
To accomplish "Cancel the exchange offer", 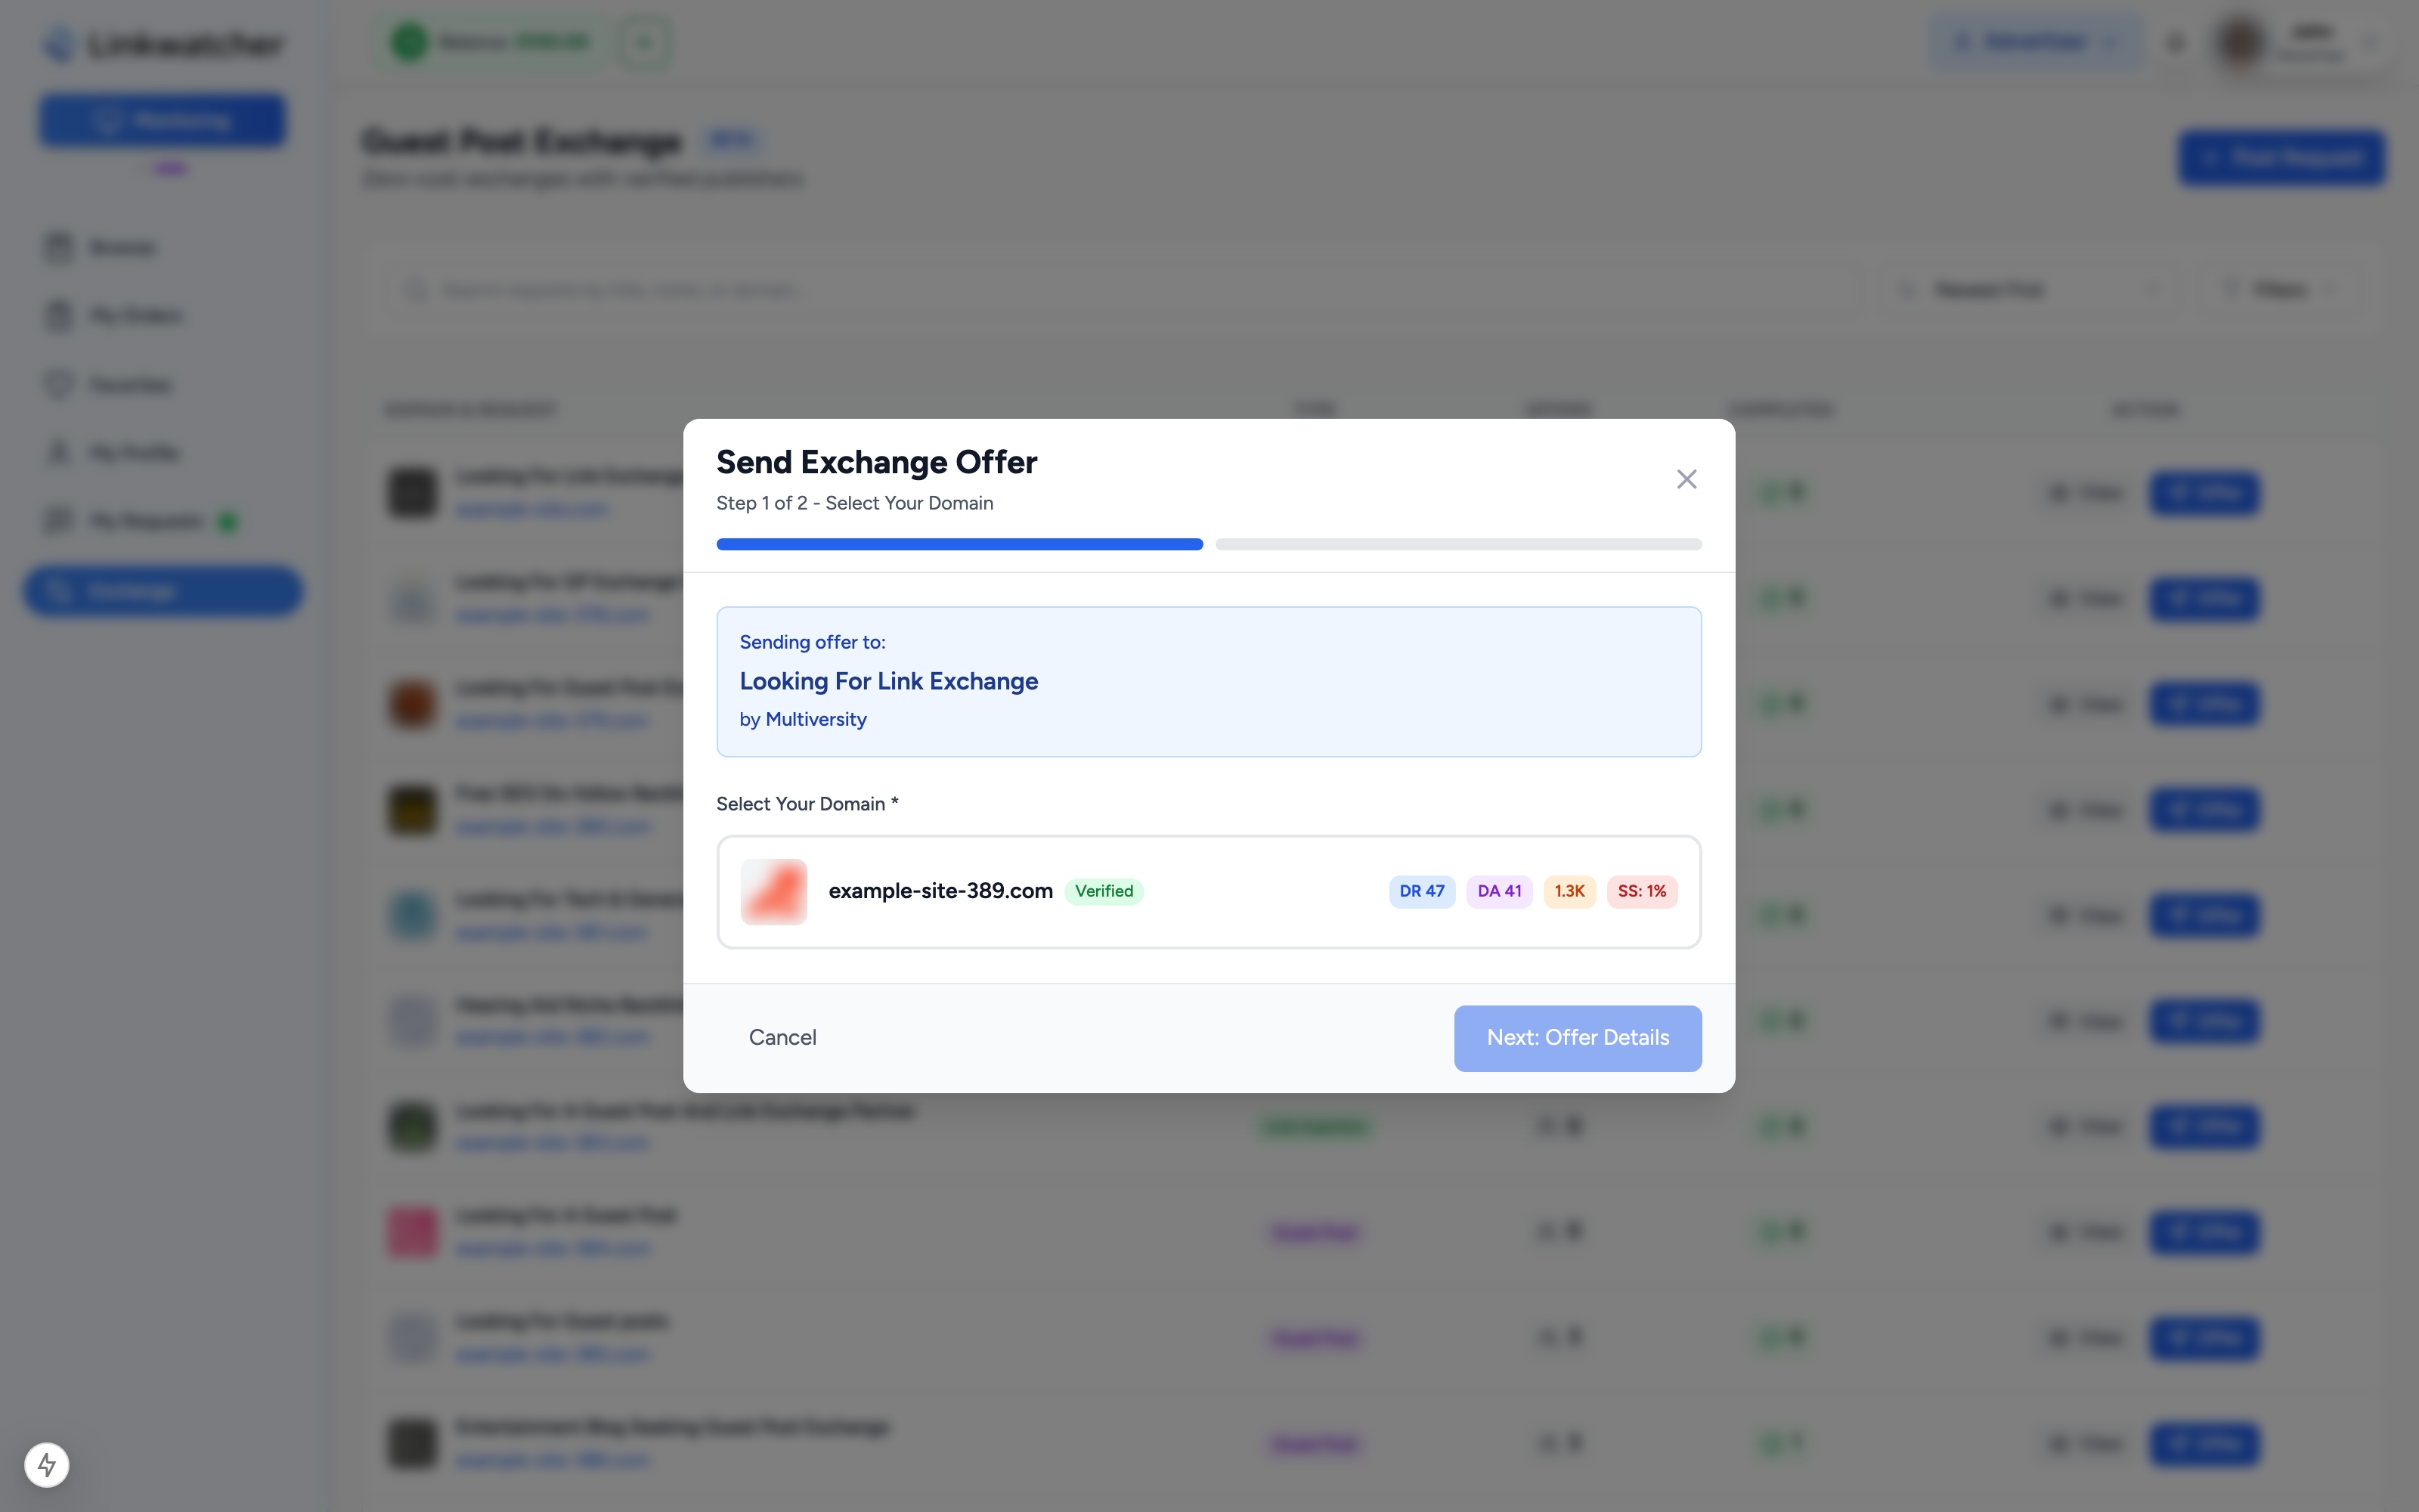I will (782, 1038).
